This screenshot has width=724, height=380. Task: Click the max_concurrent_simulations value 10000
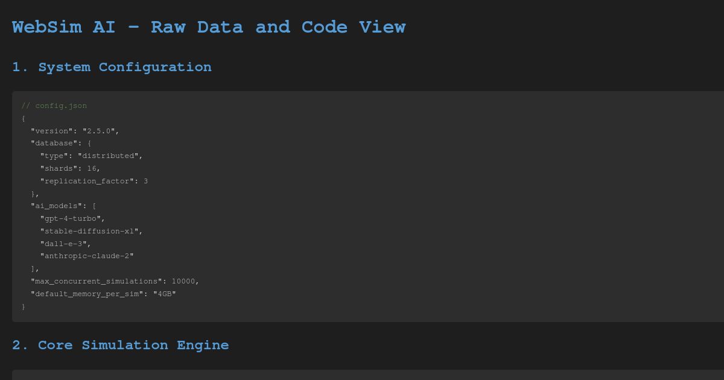tap(184, 281)
